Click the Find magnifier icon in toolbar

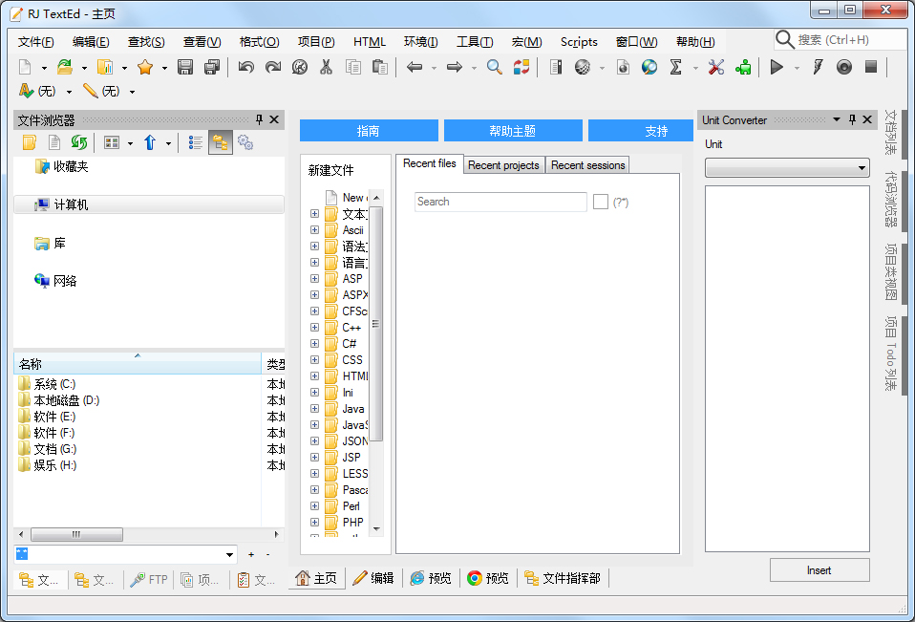[494, 67]
